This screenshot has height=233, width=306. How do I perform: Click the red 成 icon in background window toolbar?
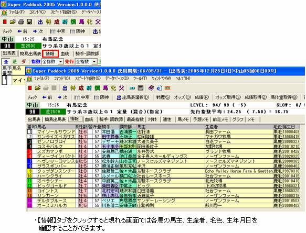[x=57, y=22]
